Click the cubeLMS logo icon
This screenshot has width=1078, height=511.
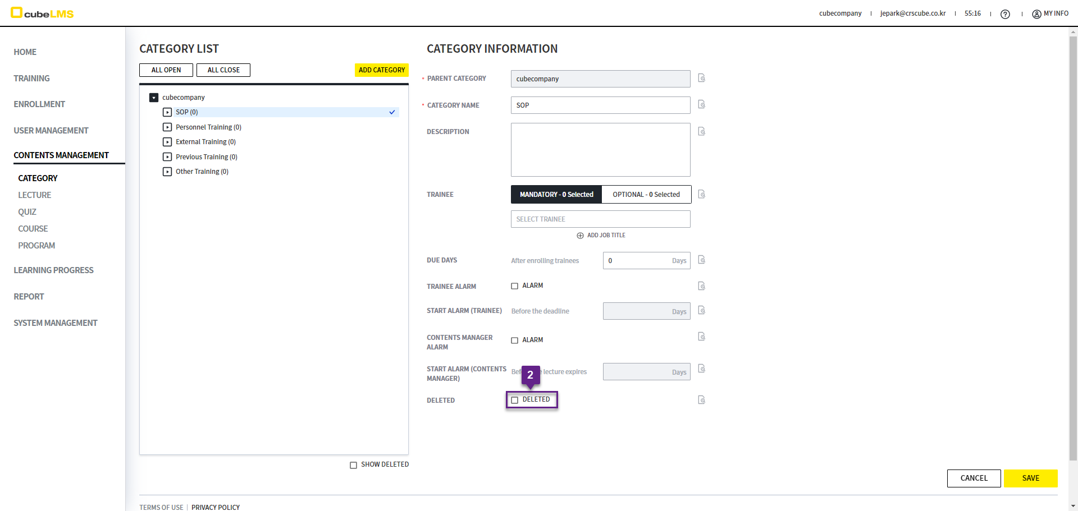pyautogui.click(x=17, y=12)
